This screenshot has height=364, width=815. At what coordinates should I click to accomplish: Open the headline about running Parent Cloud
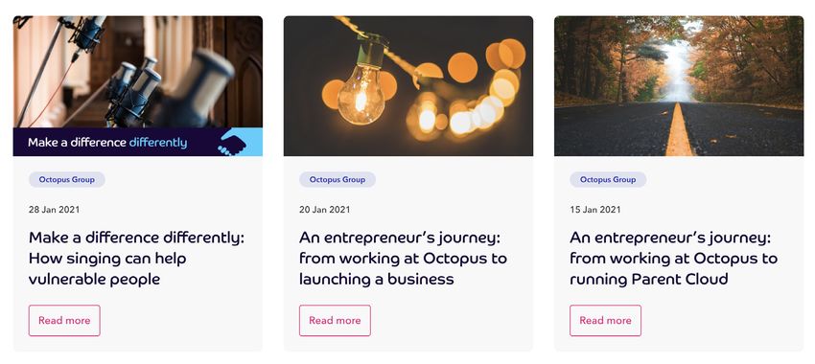click(x=674, y=258)
